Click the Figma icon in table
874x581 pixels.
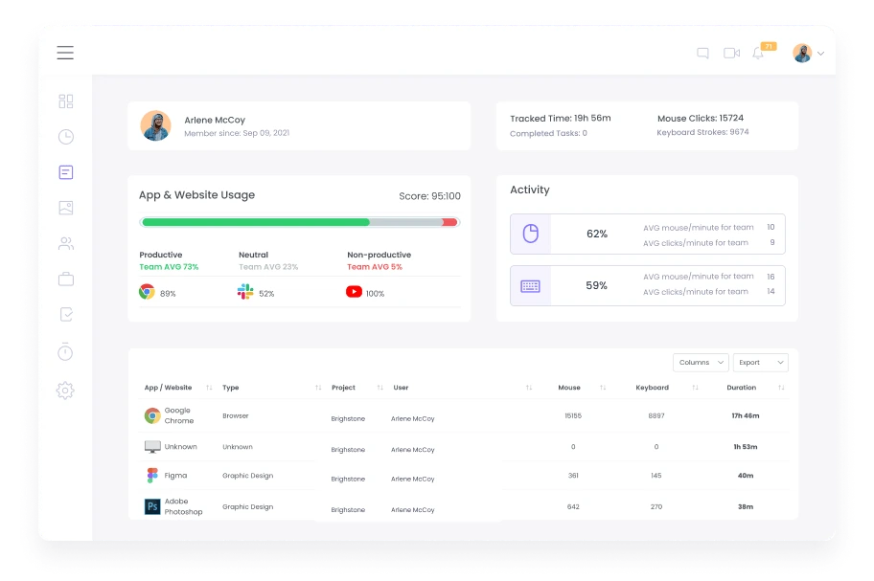152,476
